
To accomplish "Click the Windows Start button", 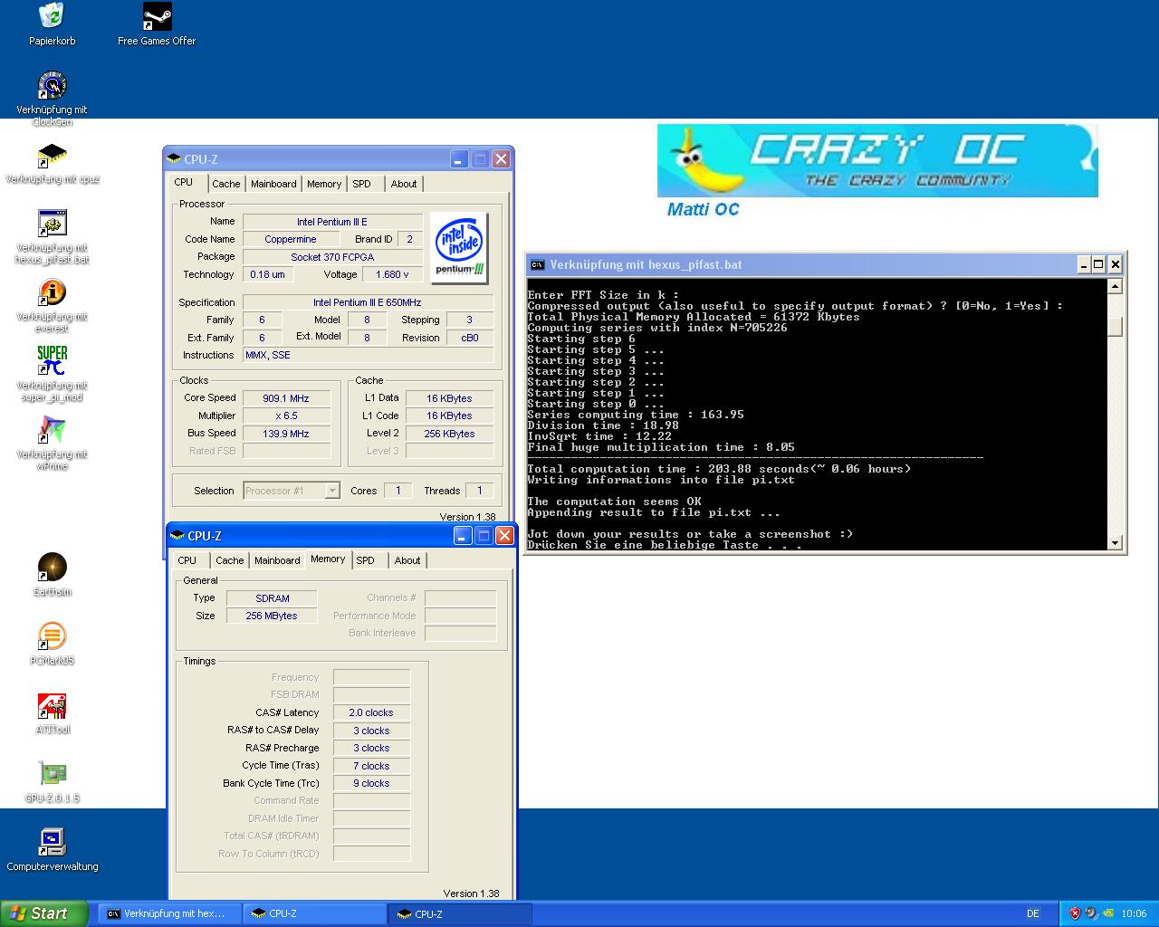I will pos(44,913).
